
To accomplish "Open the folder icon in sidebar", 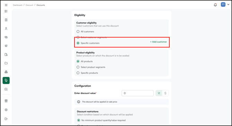I will 6,63.
